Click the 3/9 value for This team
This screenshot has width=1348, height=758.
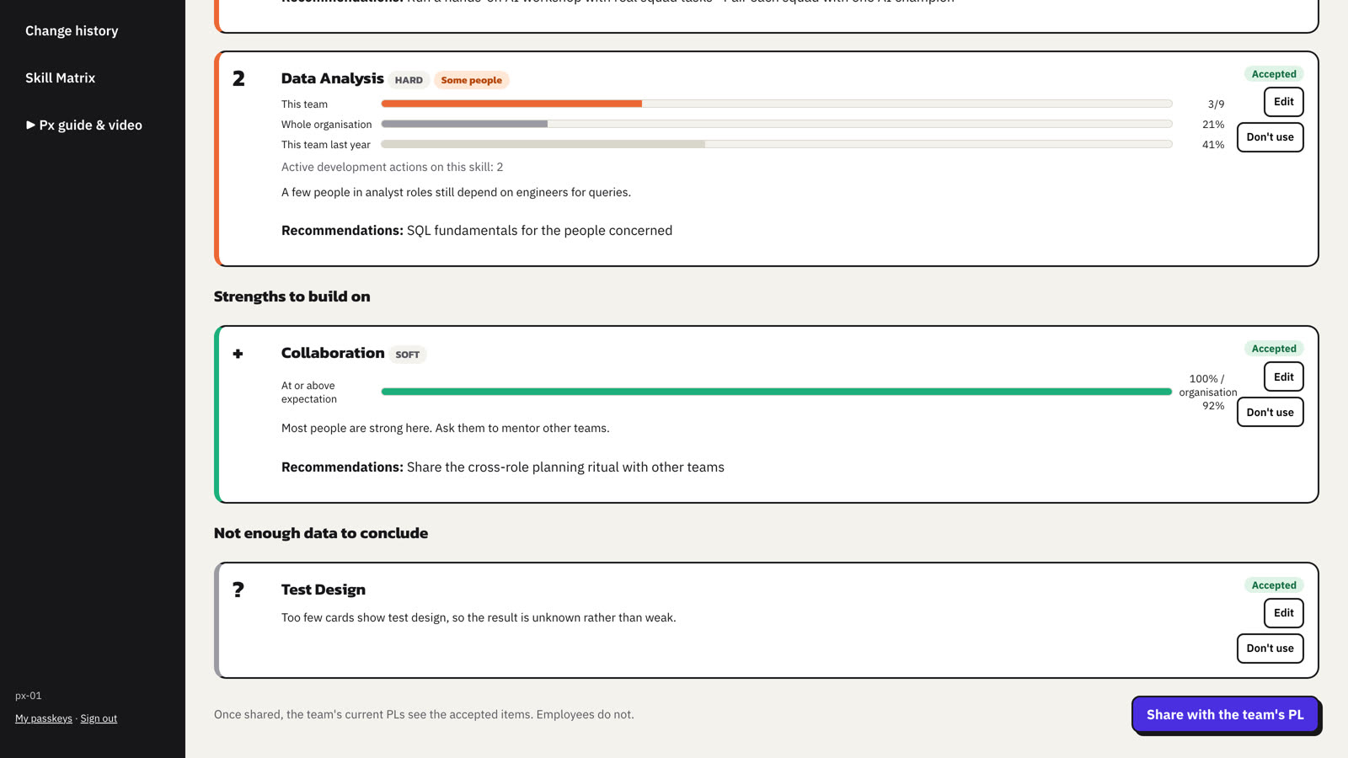(x=1216, y=104)
